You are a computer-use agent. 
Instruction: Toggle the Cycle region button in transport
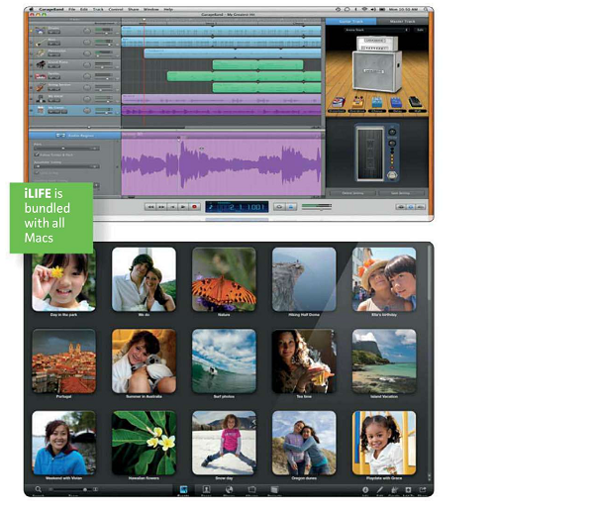pyautogui.click(x=279, y=207)
